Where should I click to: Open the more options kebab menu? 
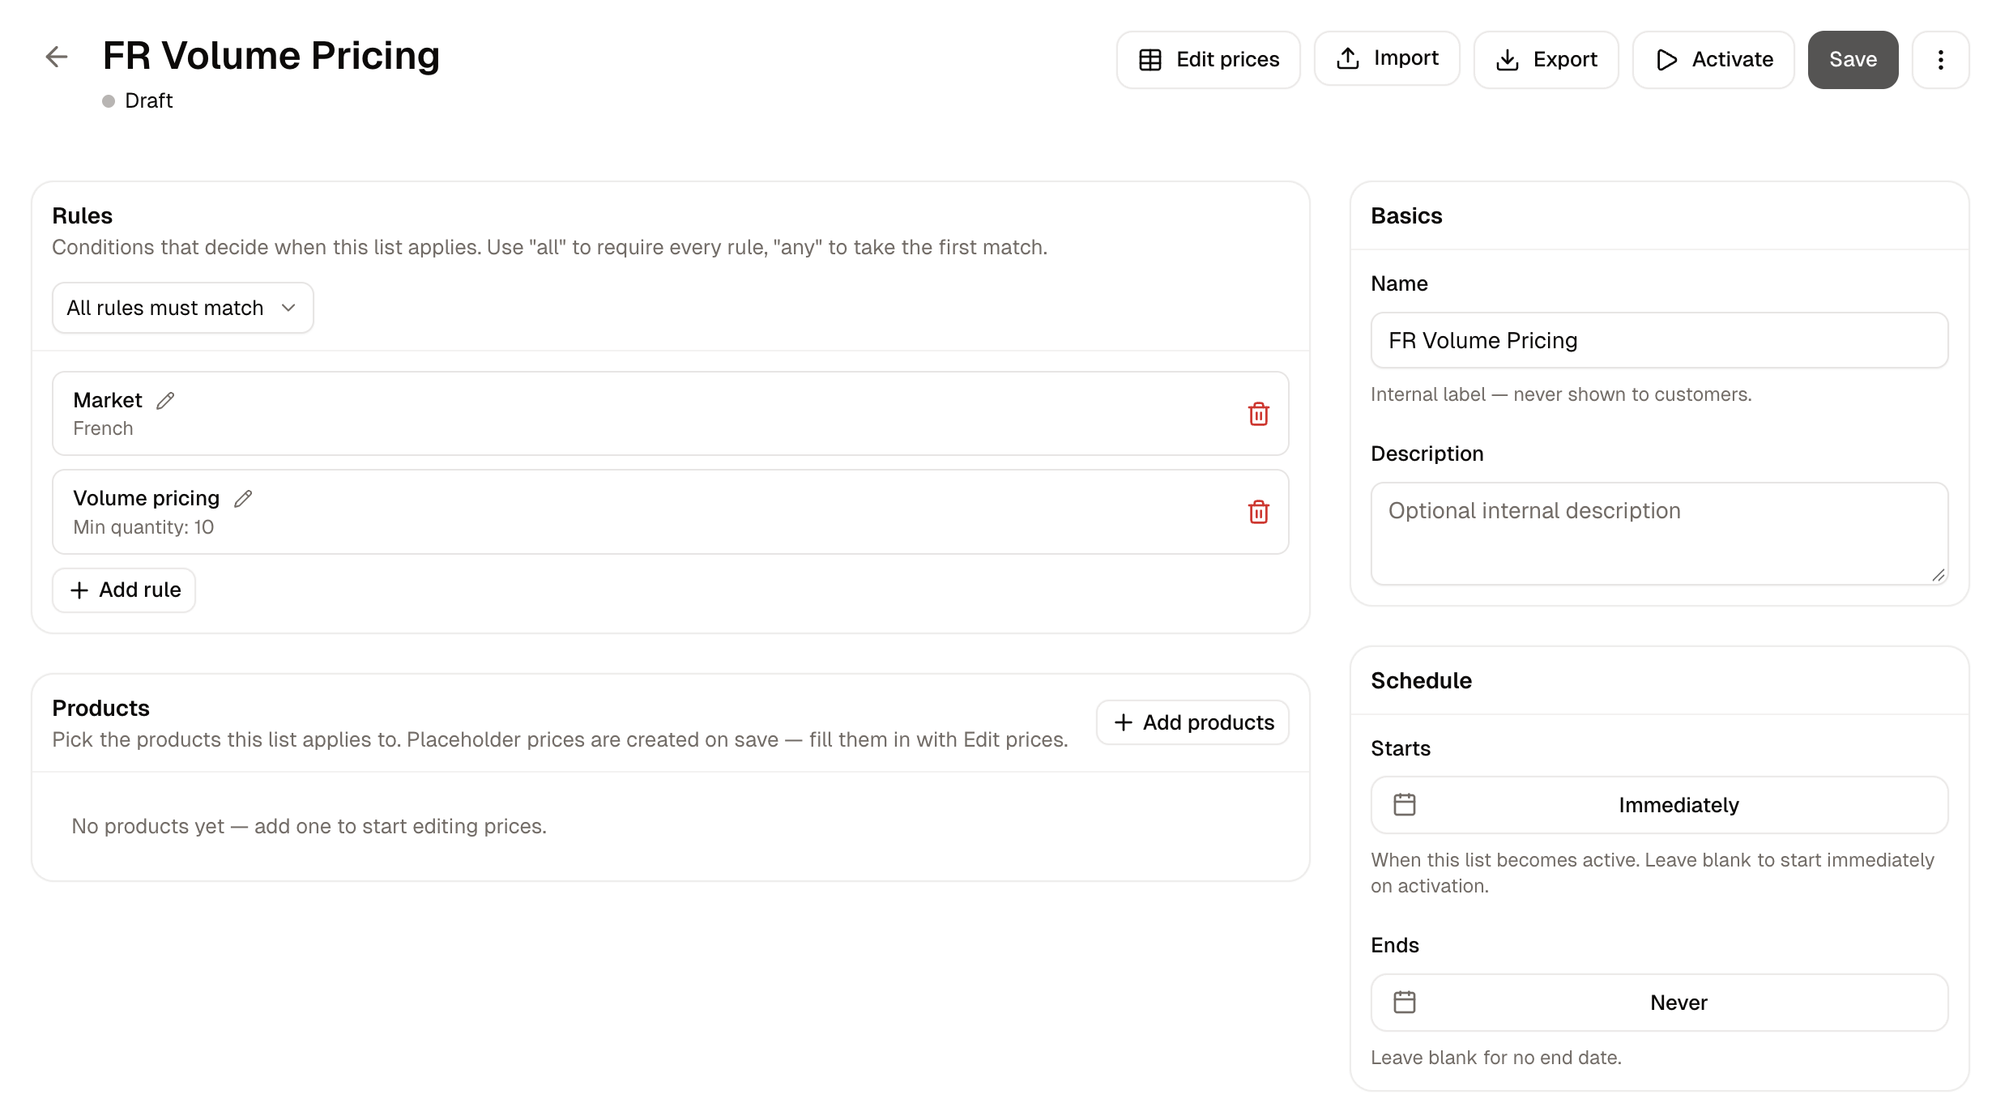[1940, 59]
